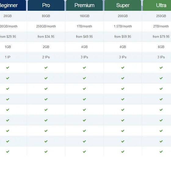This screenshot has height=171, width=171.
Task: Click the Ultra price from $79.95
Action: point(161,36)
